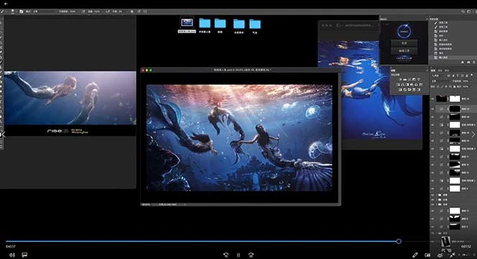Image resolution: width=477 pixels, height=259 pixels.
Task: Select the top layer's black thumbnail
Action: (x=441, y=99)
